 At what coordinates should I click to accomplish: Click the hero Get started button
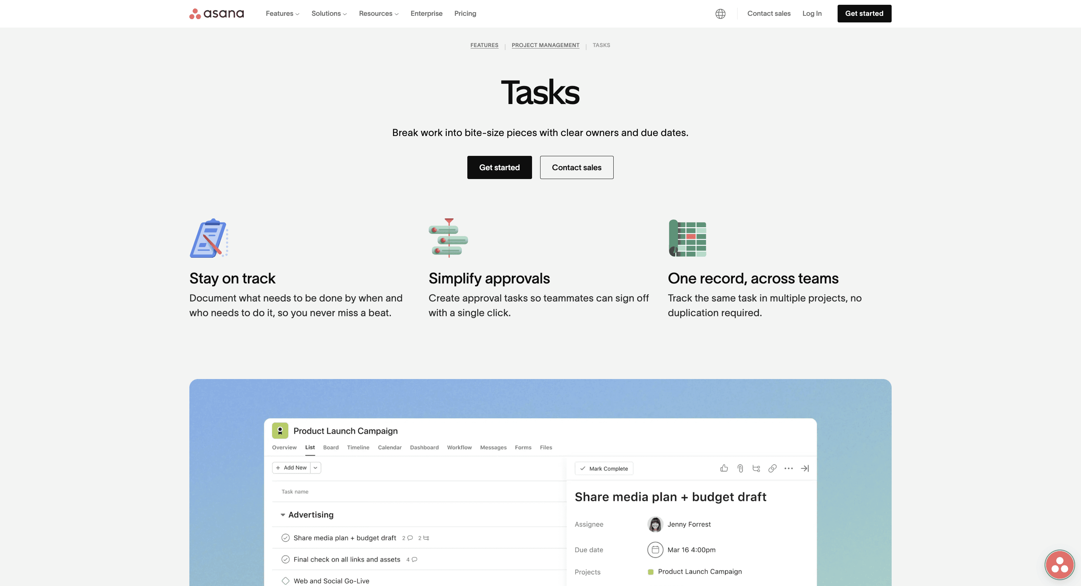(499, 167)
